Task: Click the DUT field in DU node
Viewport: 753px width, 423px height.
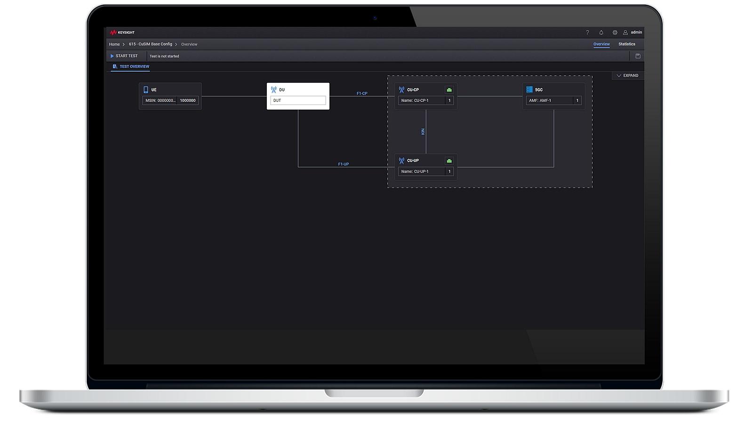Action: pyautogui.click(x=298, y=100)
